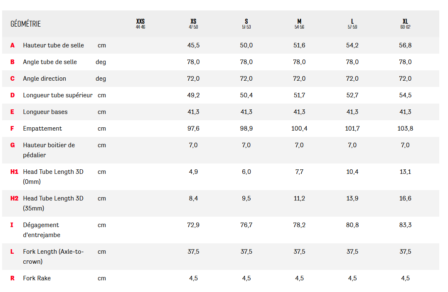Pick the L size column header
This screenshot has width=448, height=292.
[352, 24]
